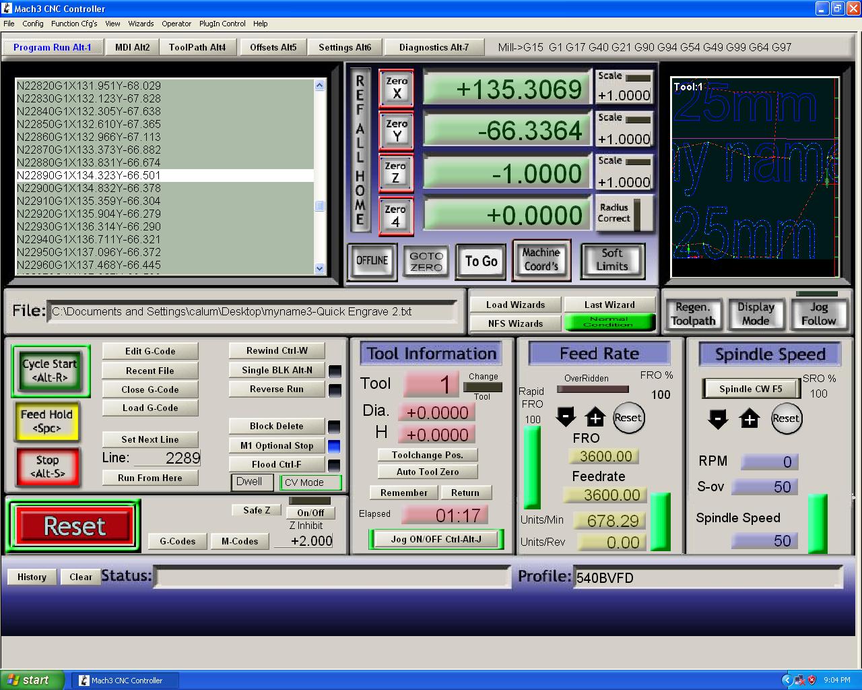Open the Config menu
862x690 pixels.
[32, 24]
